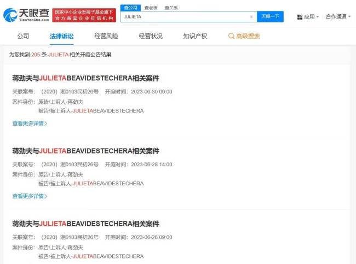This screenshot has width=356, height=264.
Task: Click plaintiff 蒋劲夫 in 06-30 case
Action: (x=76, y=102)
